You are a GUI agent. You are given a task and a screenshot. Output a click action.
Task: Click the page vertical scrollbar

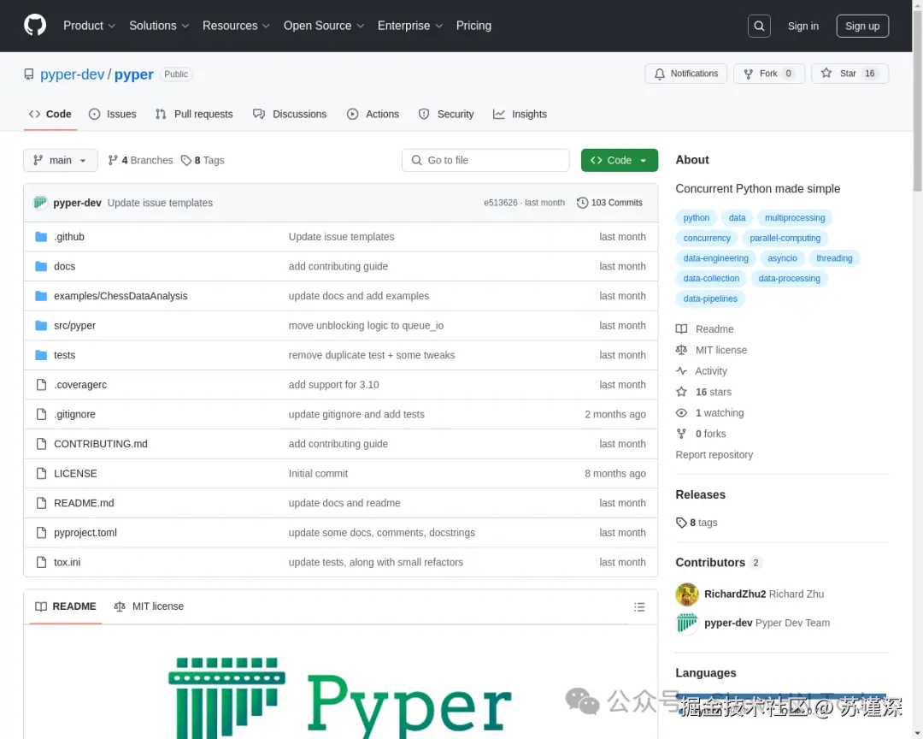pos(917,100)
